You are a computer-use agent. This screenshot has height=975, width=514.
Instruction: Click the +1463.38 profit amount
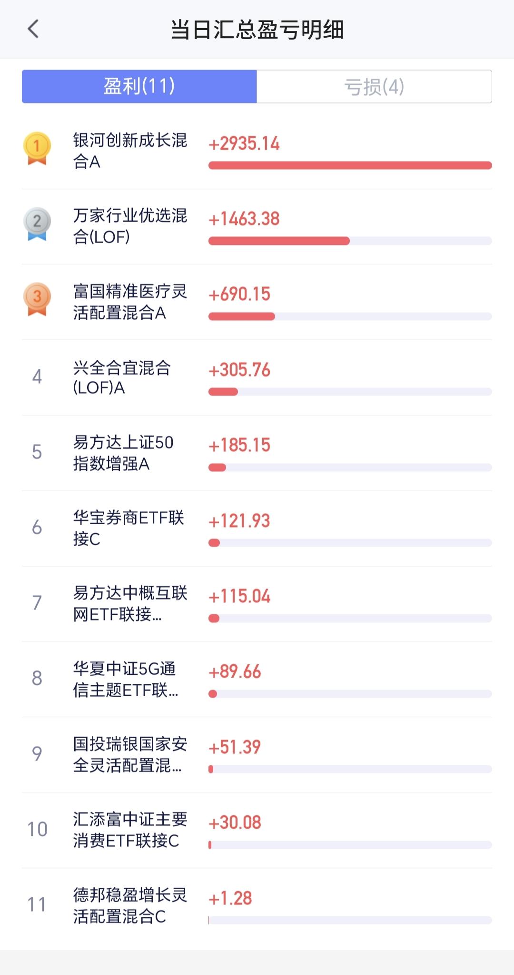244,219
